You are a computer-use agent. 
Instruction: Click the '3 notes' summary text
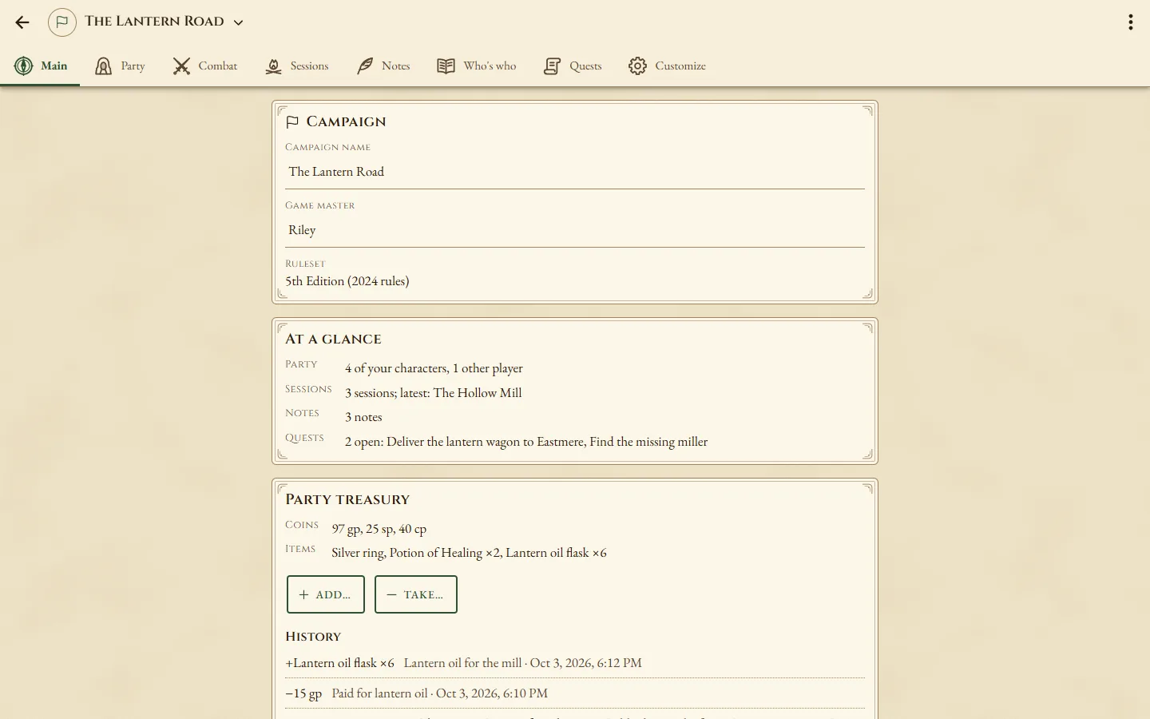point(363,417)
